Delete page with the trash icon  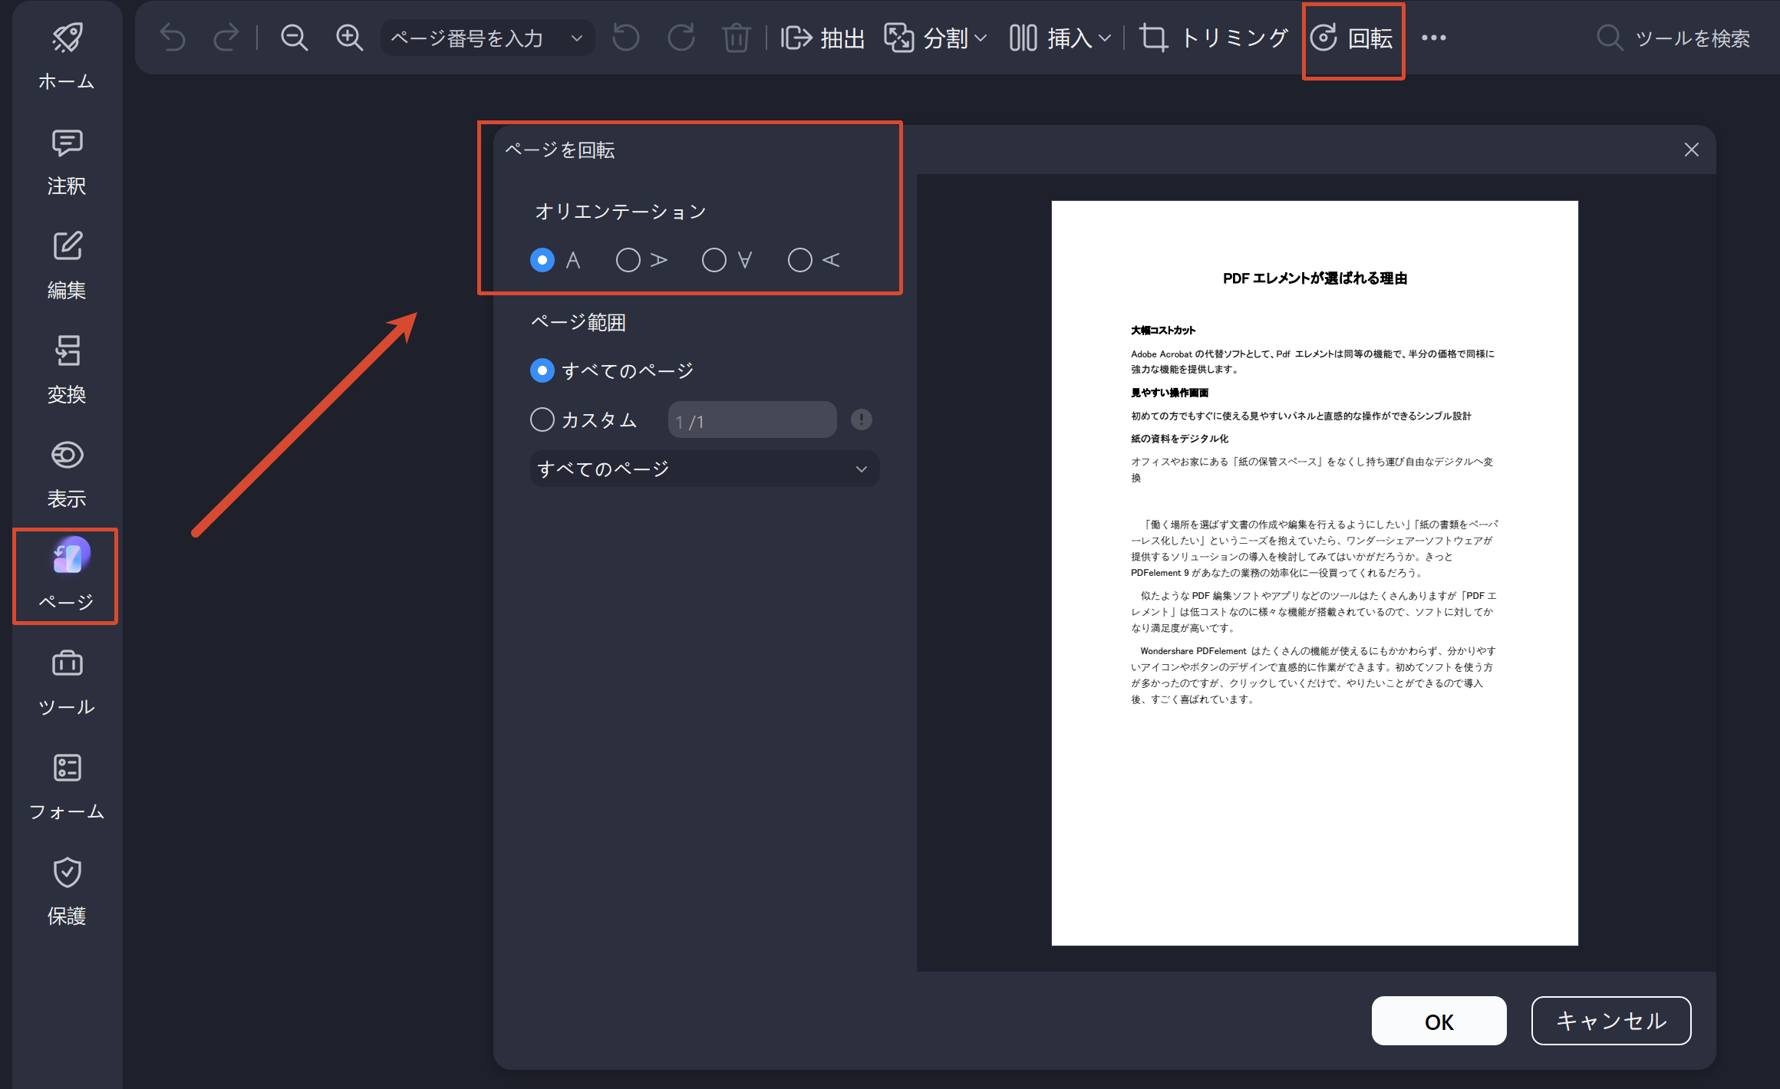736,38
